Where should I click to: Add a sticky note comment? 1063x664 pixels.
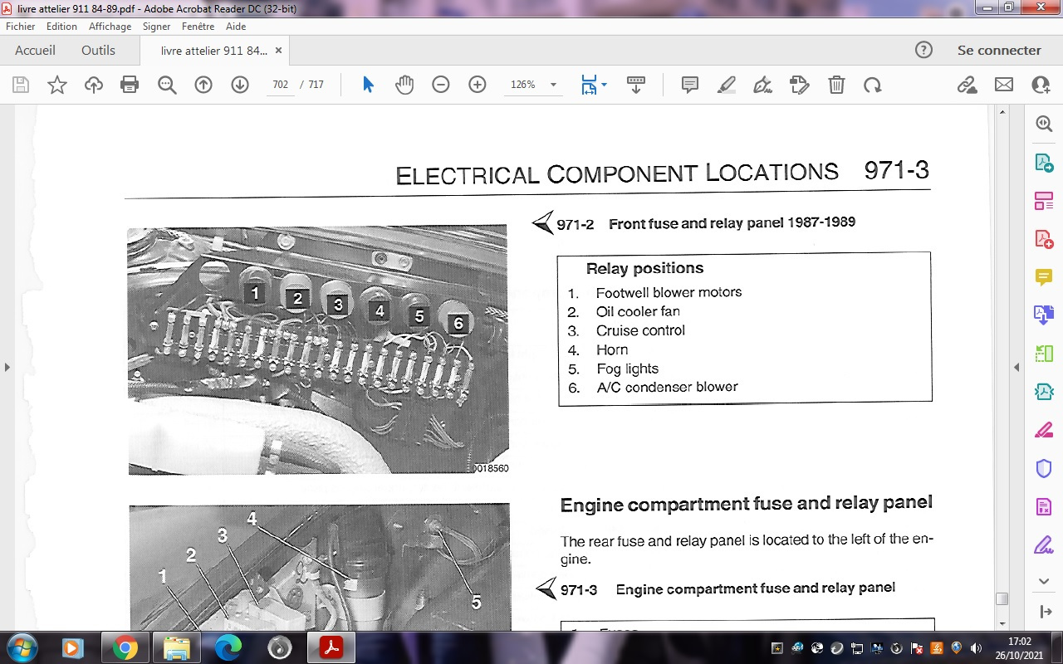click(x=690, y=85)
